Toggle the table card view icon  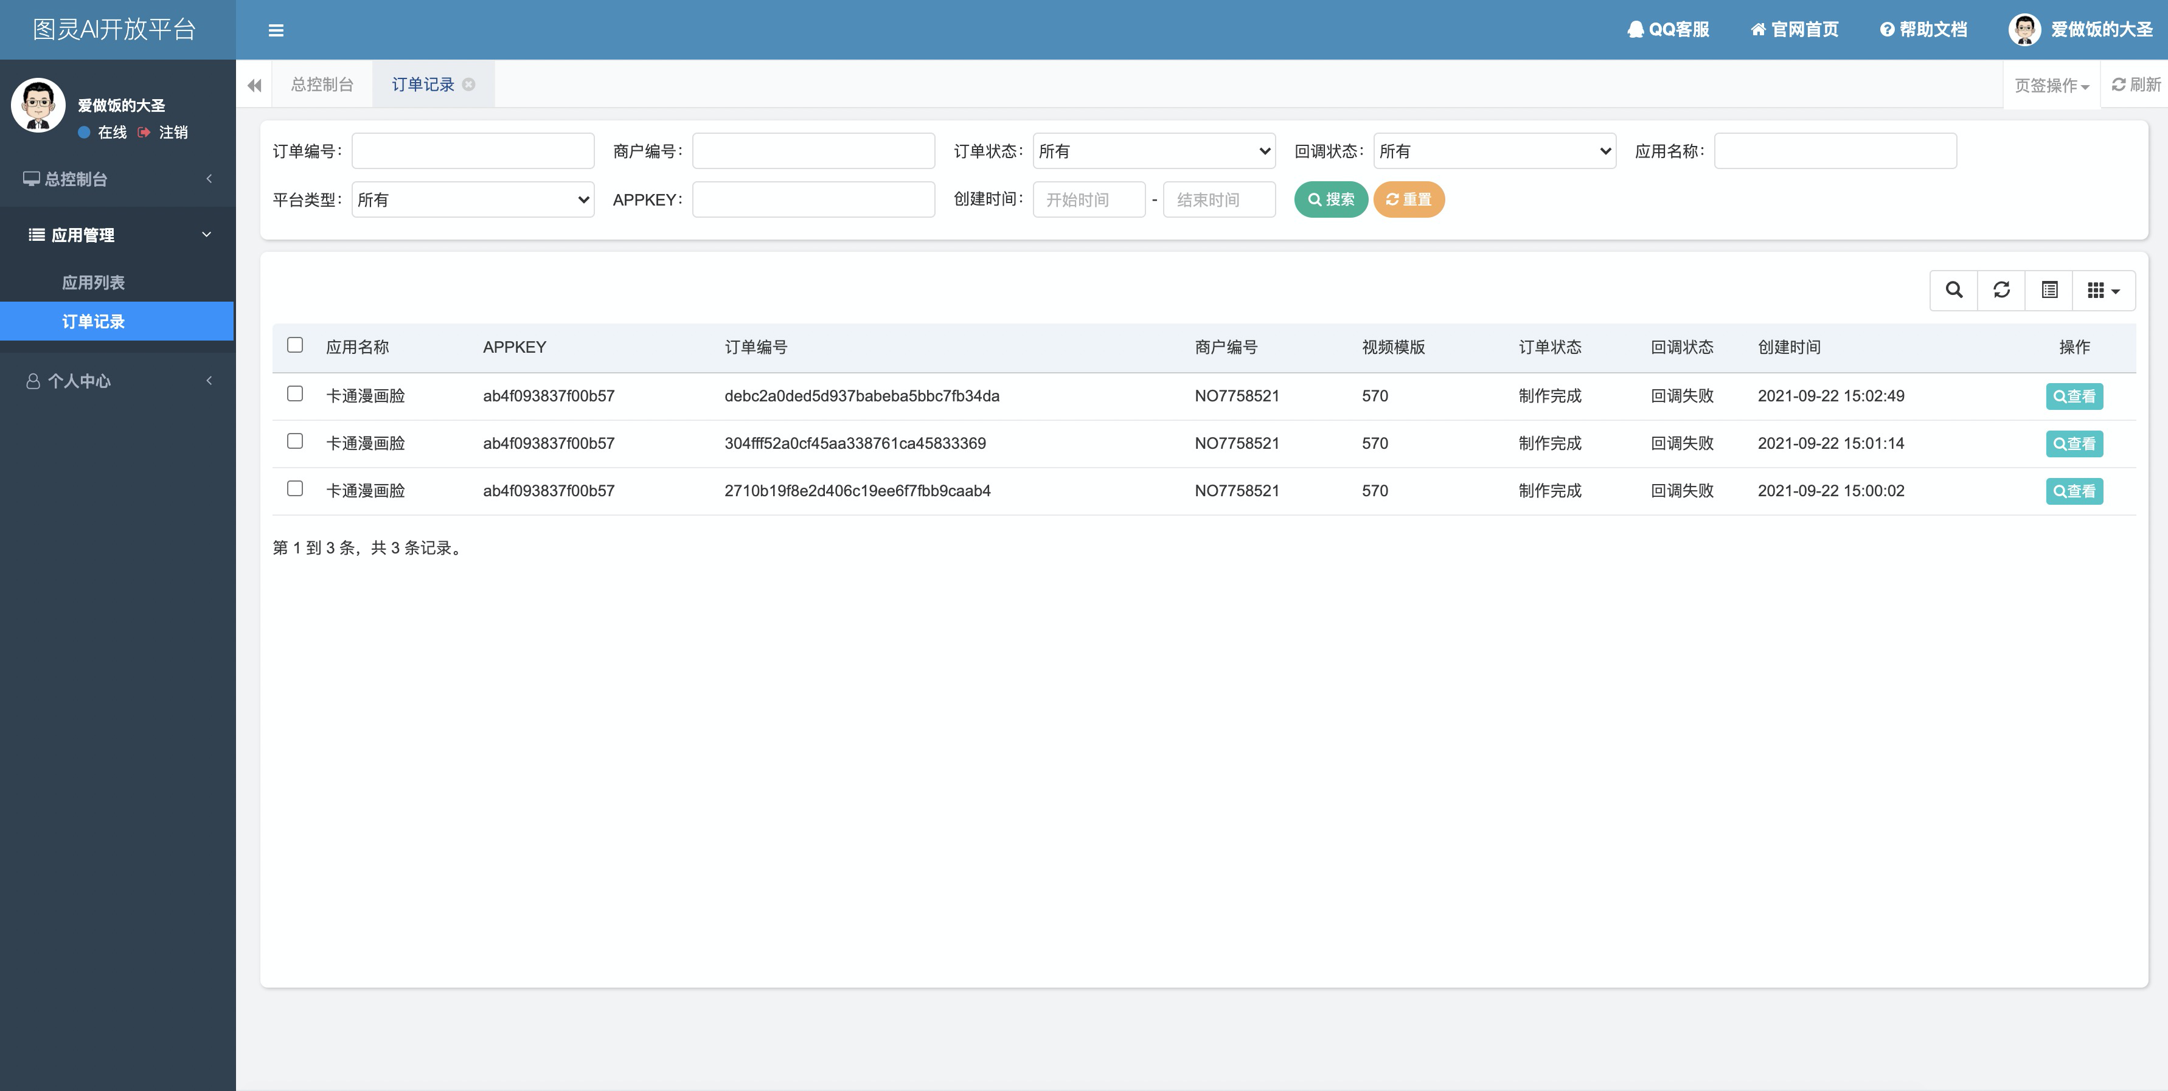click(2049, 290)
